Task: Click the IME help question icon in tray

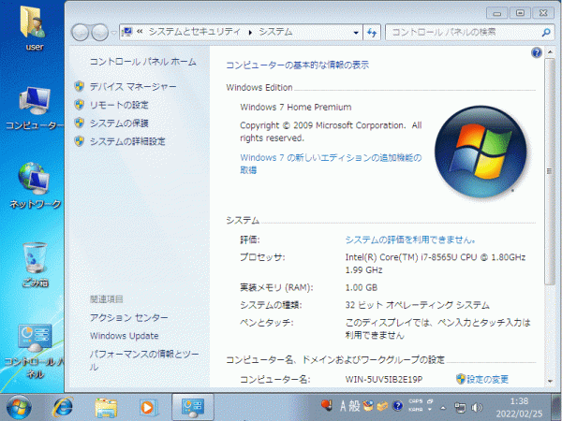Action: (x=397, y=406)
